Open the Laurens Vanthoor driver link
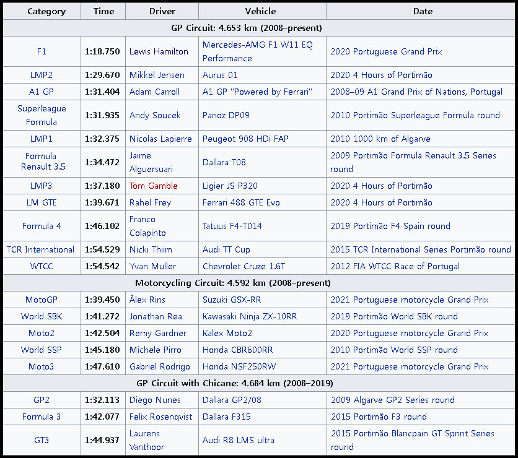The width and height of the screenshot is (518, 458). tap(146, 440)
